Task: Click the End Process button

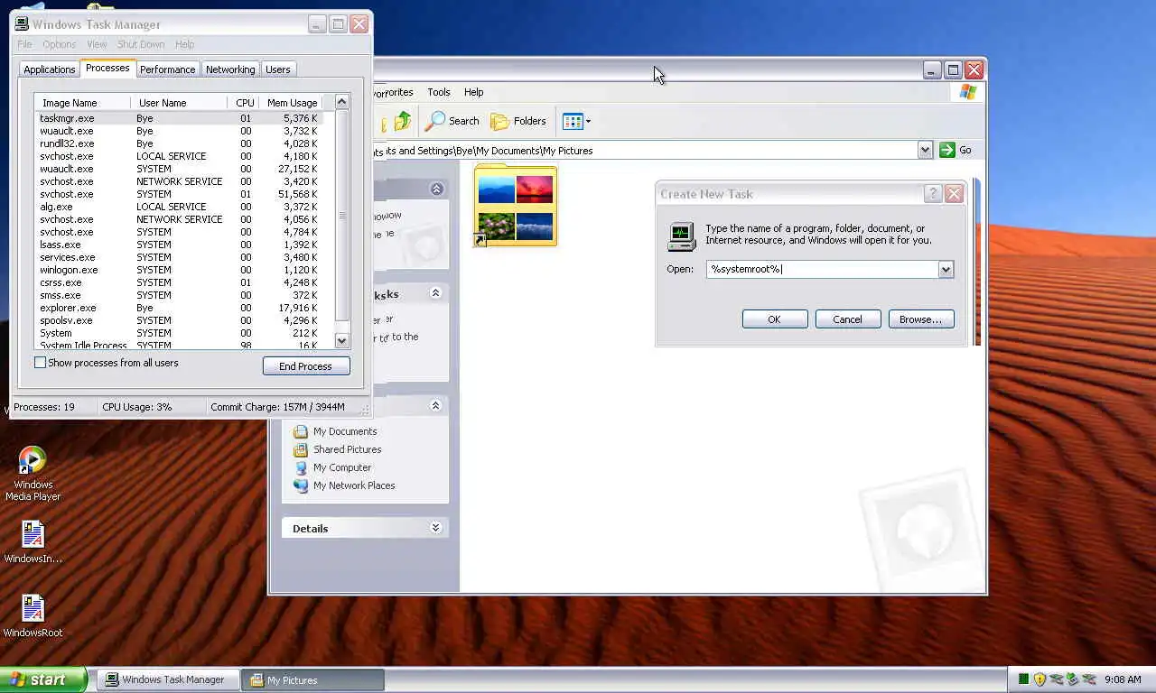Action: coord(305,366)
